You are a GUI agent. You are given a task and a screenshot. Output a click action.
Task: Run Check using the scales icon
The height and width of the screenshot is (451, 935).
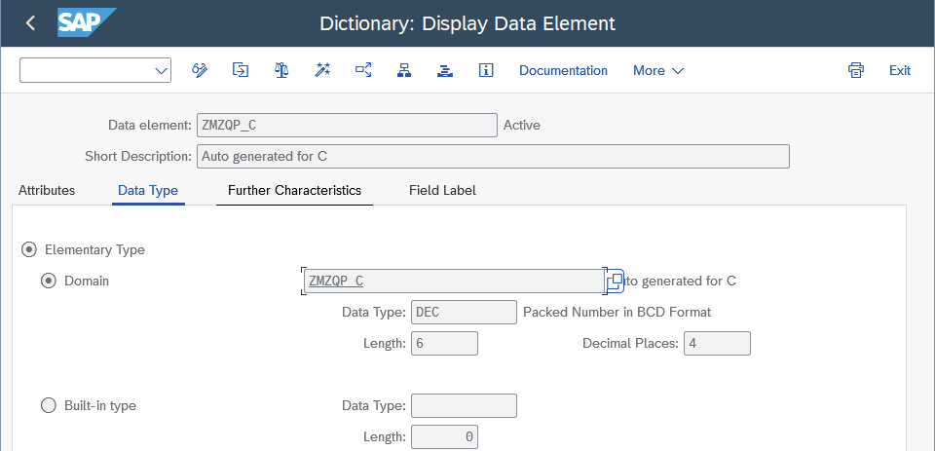pos(281,70)
